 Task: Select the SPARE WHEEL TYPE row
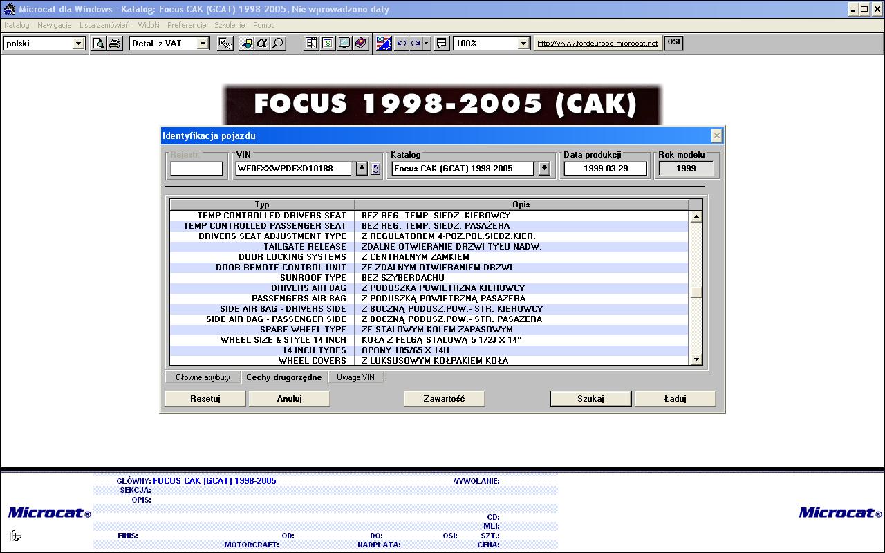(429, 330)
